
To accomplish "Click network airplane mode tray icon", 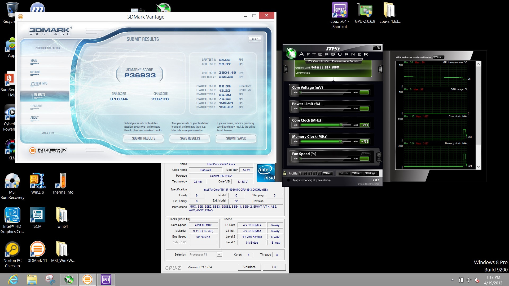I will pos(469,280).
